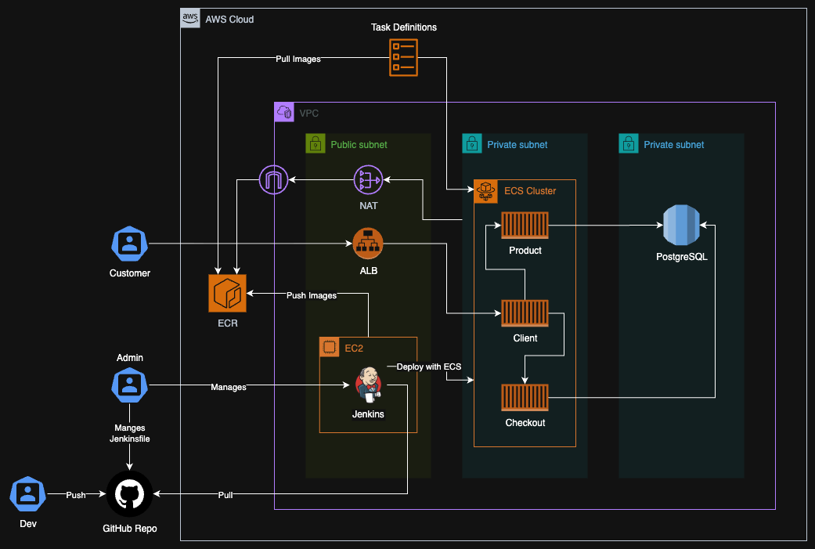Select the Admin user icon

tap(130, 385)
